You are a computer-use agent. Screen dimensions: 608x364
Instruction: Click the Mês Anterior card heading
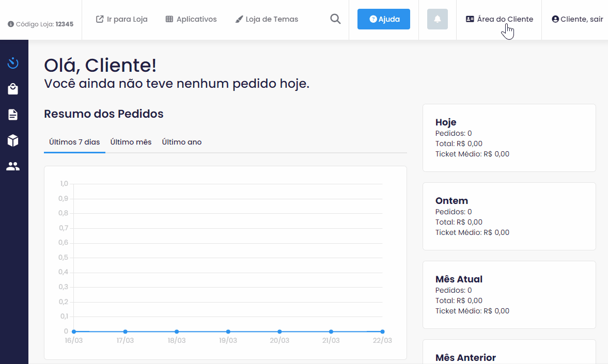[465, 357]
